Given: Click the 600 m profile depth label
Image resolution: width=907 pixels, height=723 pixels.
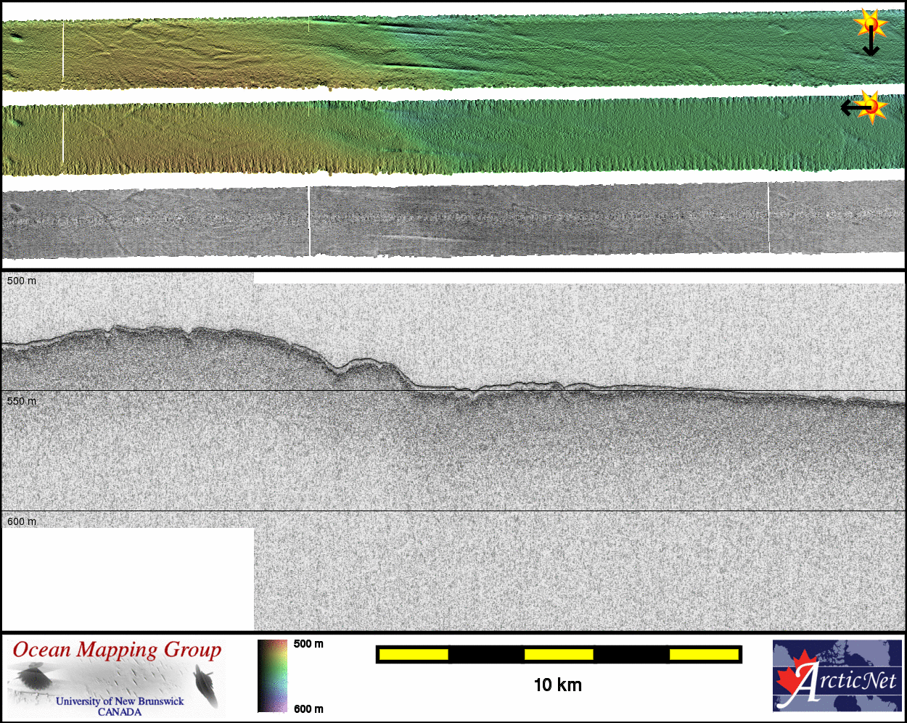Looking at the screenshot, I should click(22, 521).
